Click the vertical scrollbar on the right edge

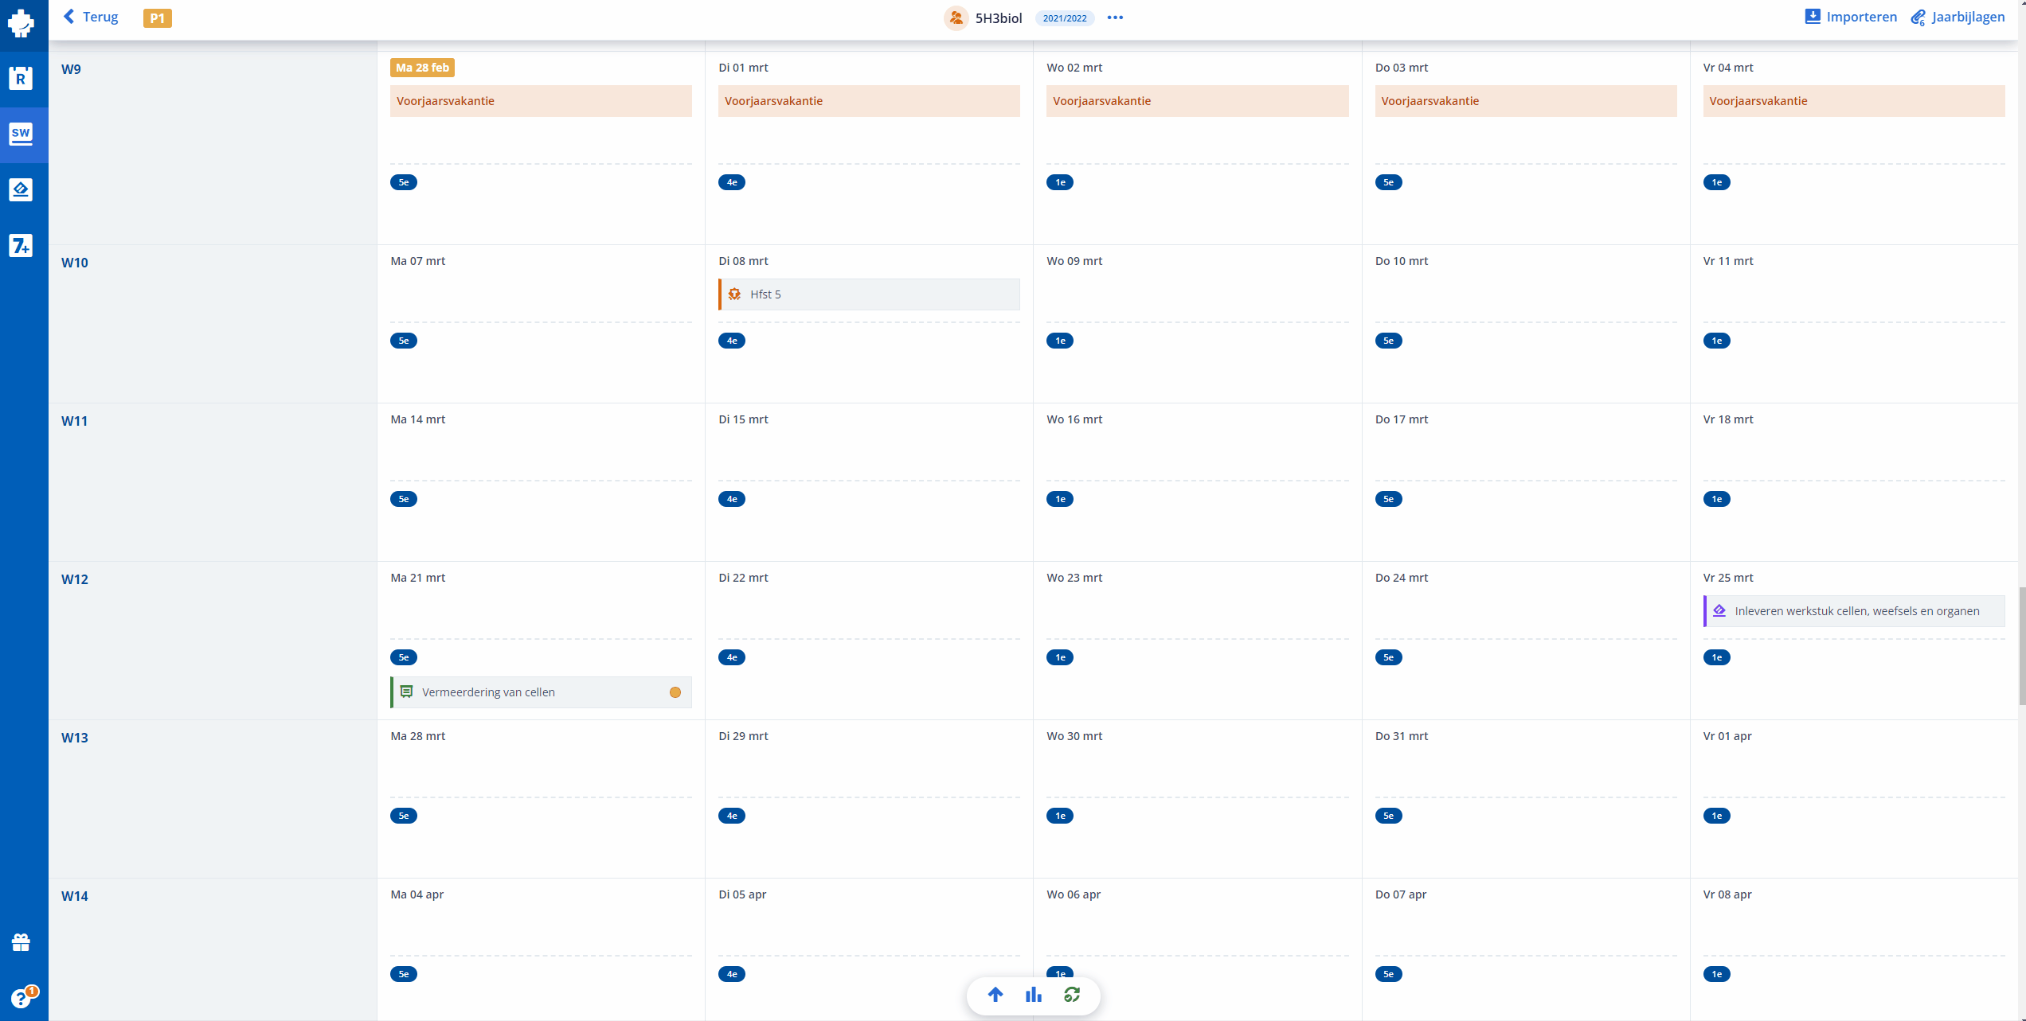[x=2021, y=645]
